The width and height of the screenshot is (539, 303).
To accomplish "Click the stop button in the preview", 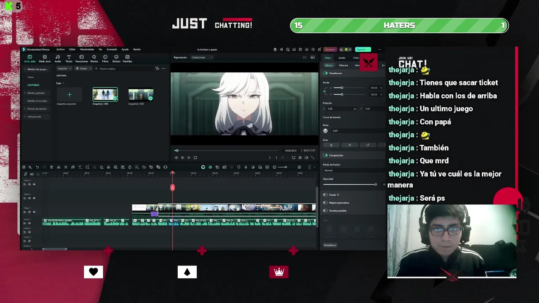I will pos(195,157).
